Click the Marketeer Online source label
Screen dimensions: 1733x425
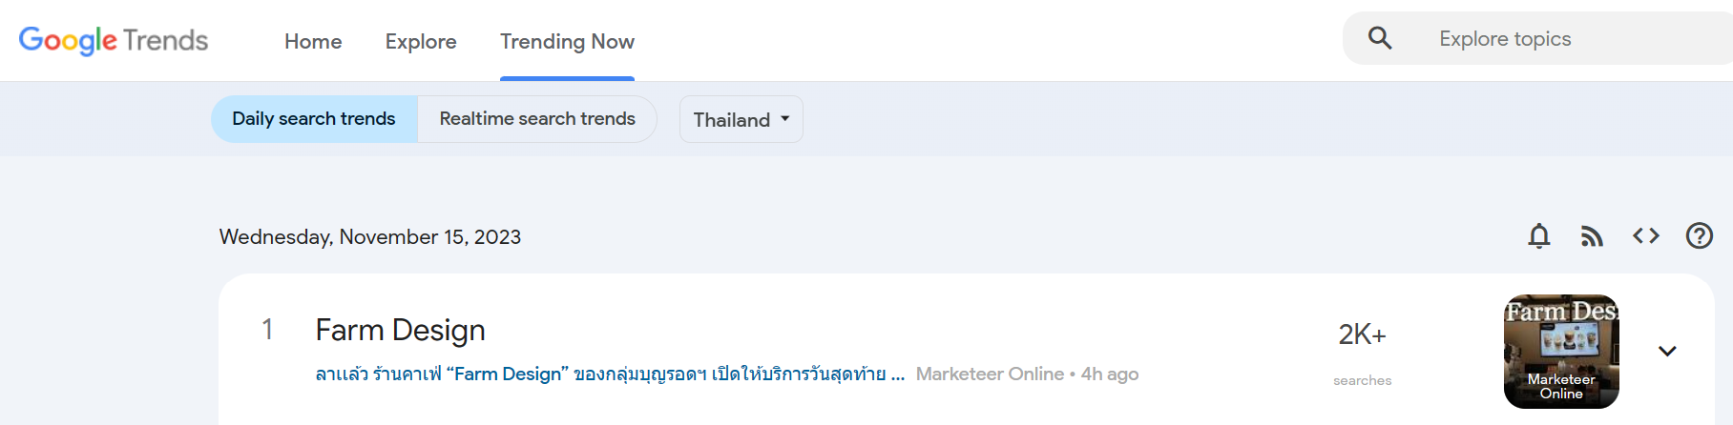point(990,374)
